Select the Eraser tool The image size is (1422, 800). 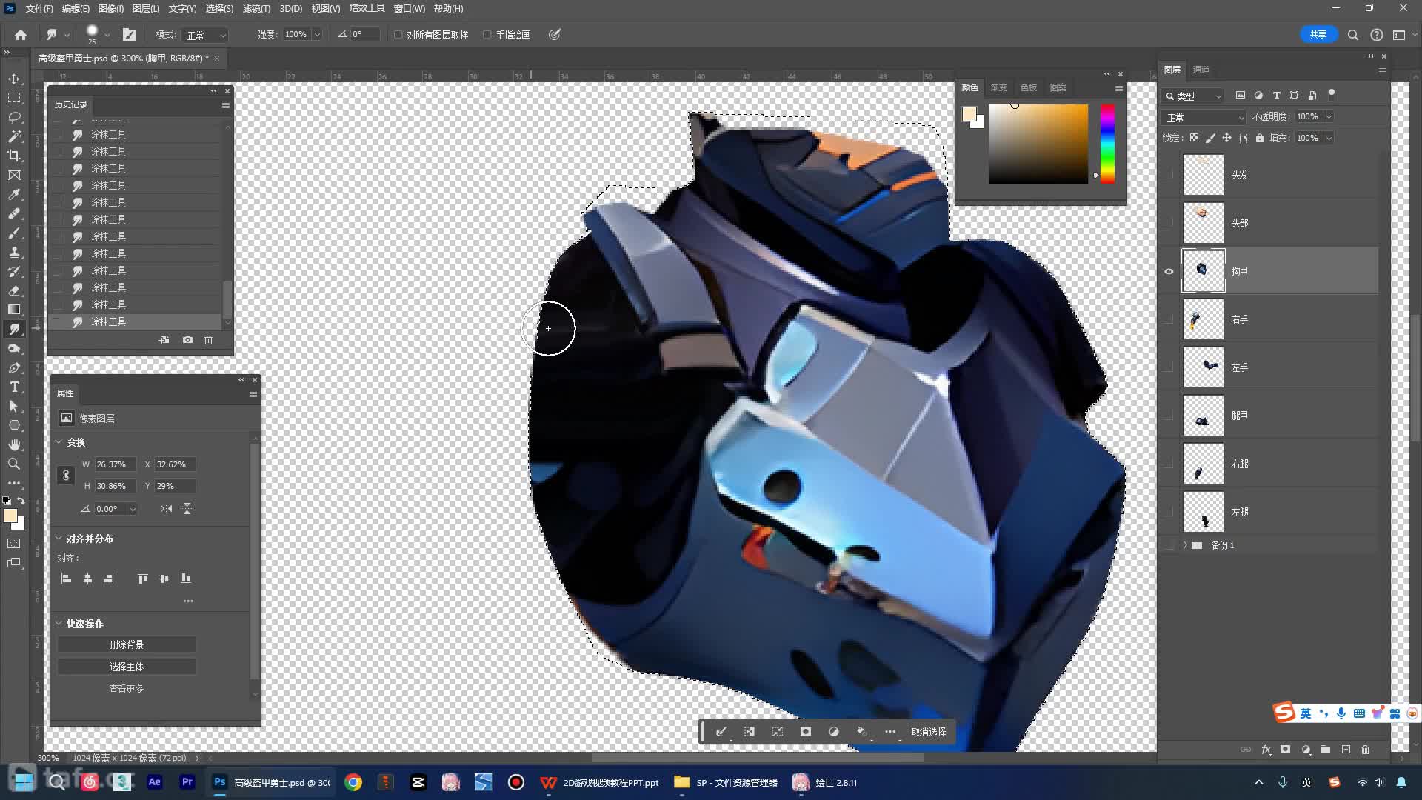tap(14, 290)
